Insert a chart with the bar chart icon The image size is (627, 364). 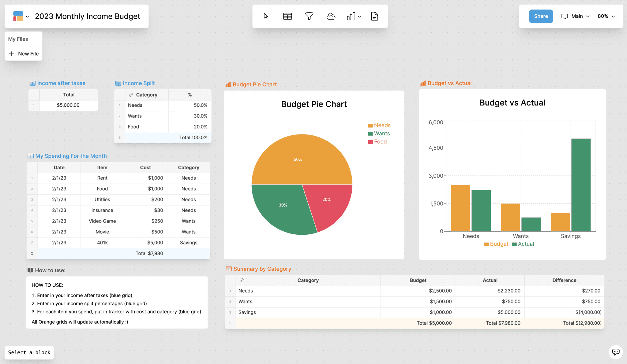(351, 16)
